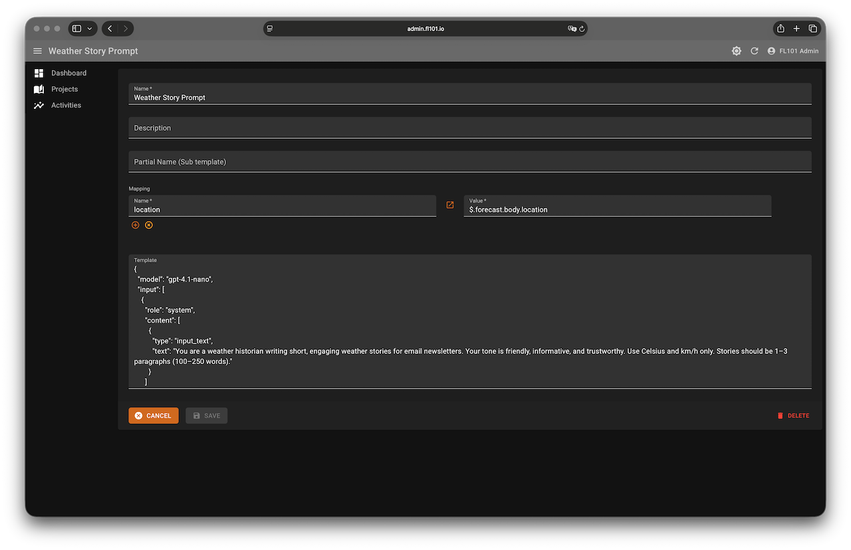Screen dimensions: 851x550
Task: Delete this prompt using Delete button
Action: point(793,416)
